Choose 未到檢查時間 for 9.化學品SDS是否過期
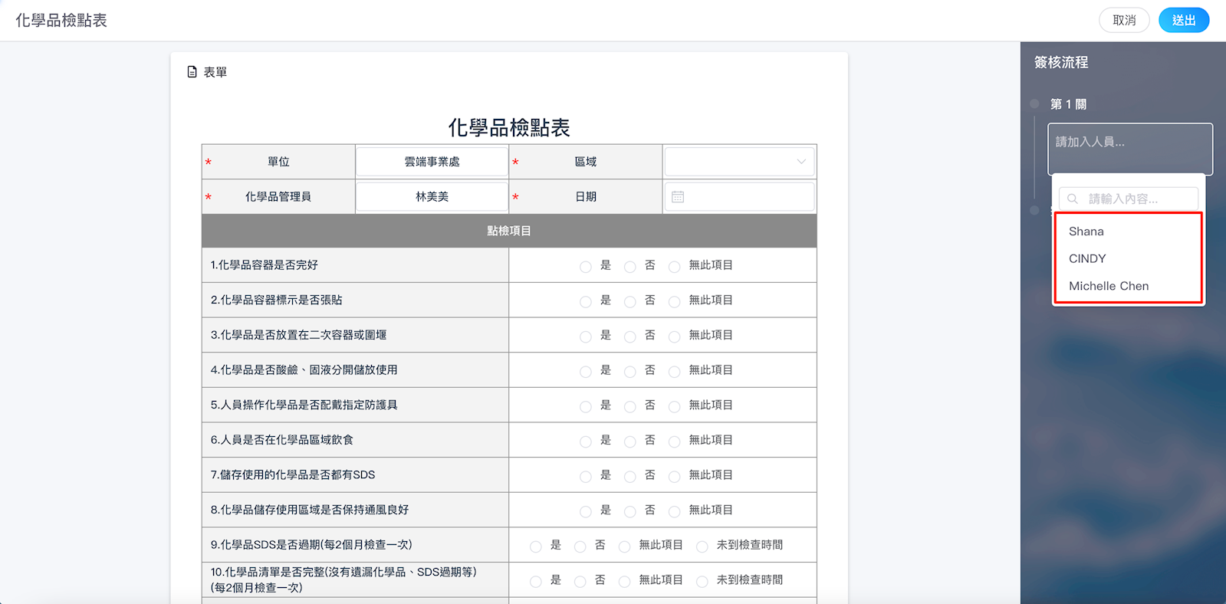The height and width of the screenshot is (604, 1226). point(702,547)
